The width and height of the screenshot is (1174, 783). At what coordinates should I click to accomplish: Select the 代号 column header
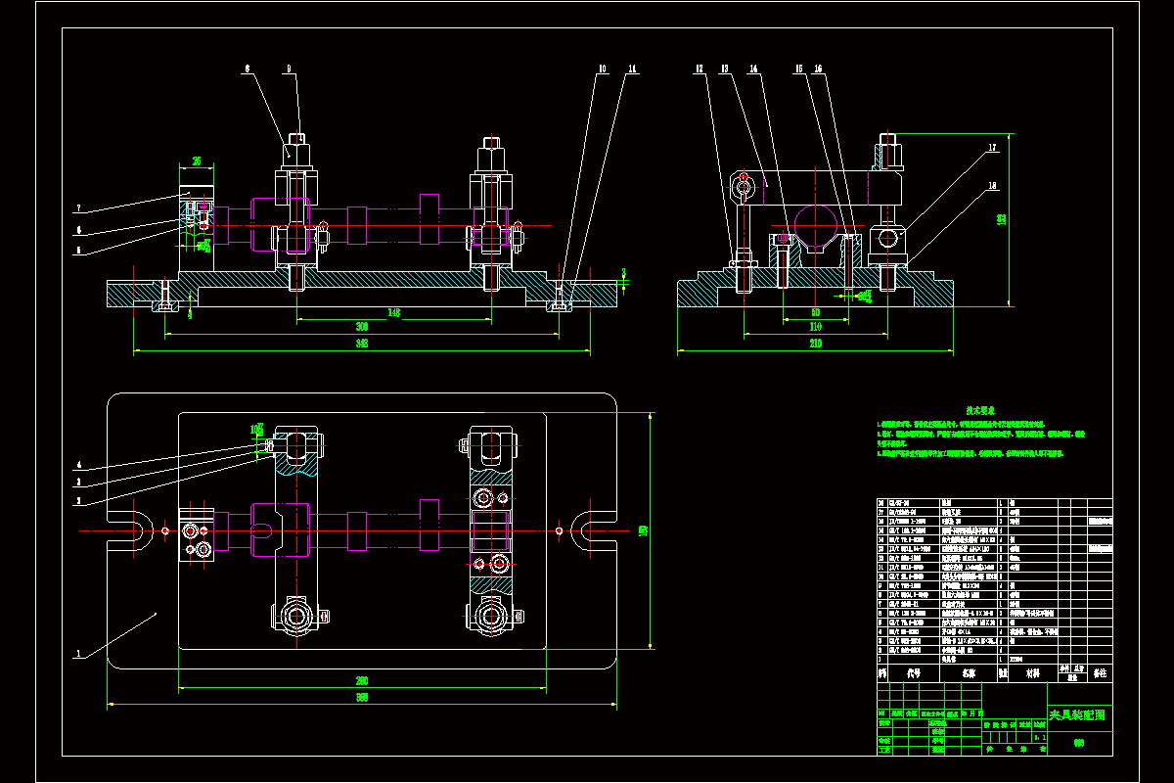pos(914,673)
